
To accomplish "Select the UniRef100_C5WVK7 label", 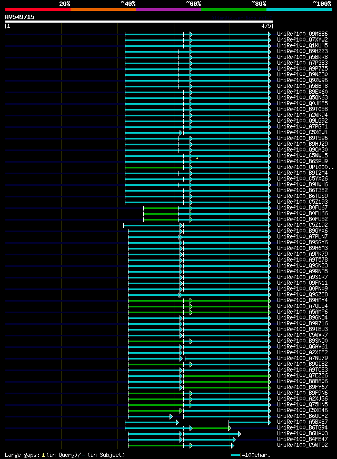I will coord(302,335).
